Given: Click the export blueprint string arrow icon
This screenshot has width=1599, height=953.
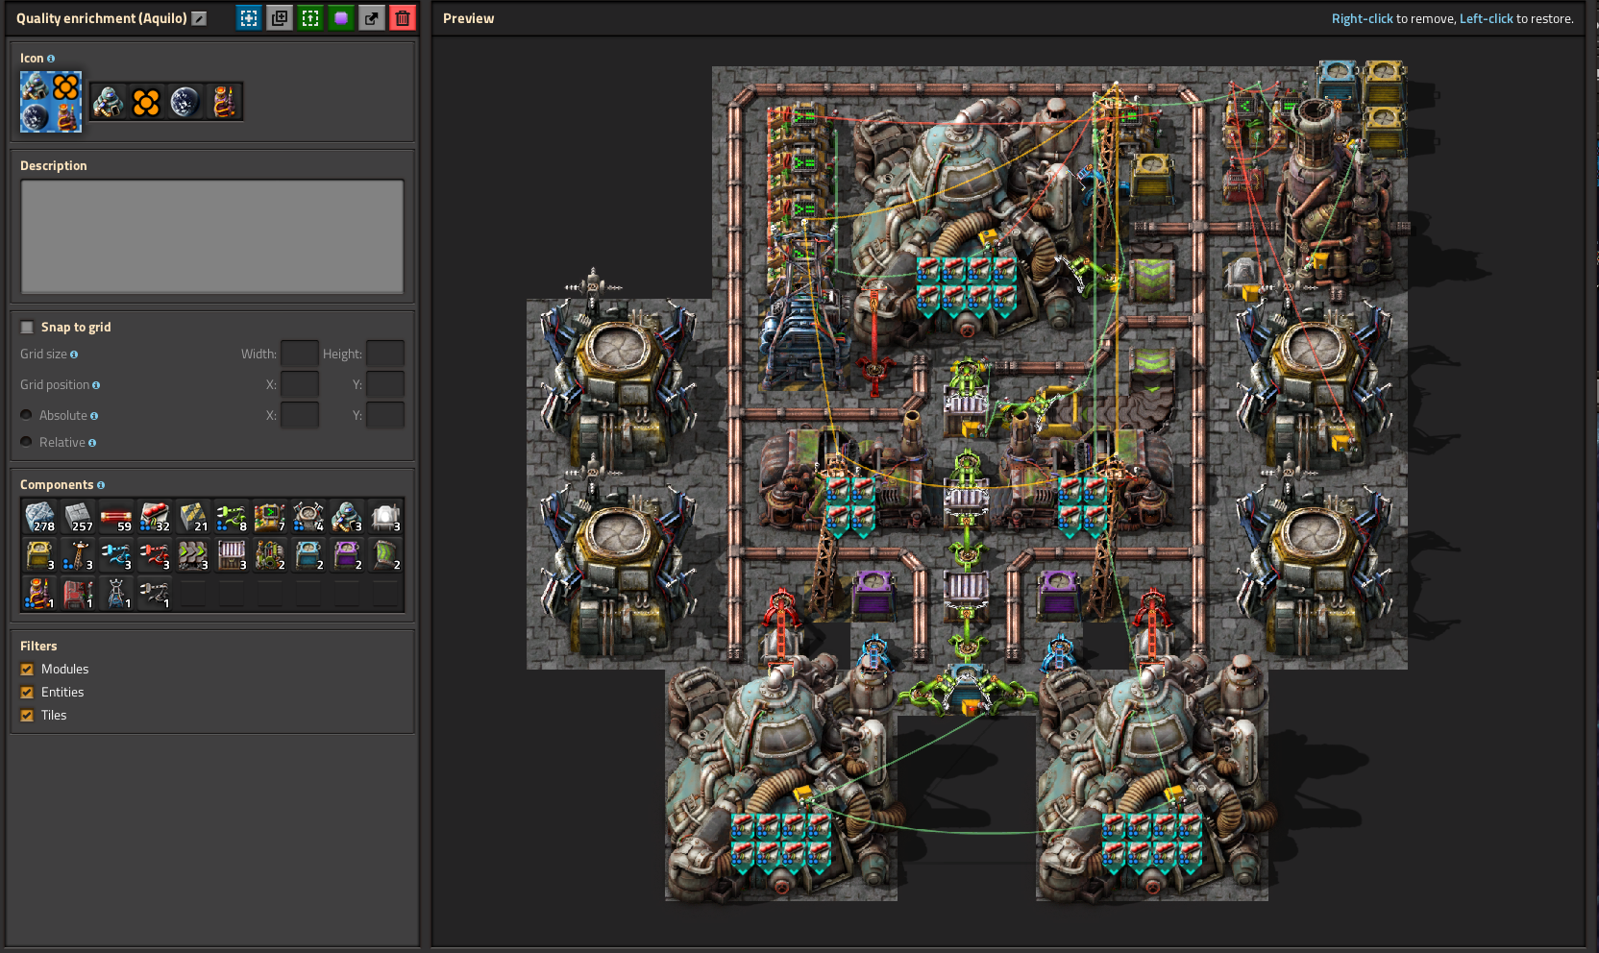Looking at the screenshot, I should [372, 18].
